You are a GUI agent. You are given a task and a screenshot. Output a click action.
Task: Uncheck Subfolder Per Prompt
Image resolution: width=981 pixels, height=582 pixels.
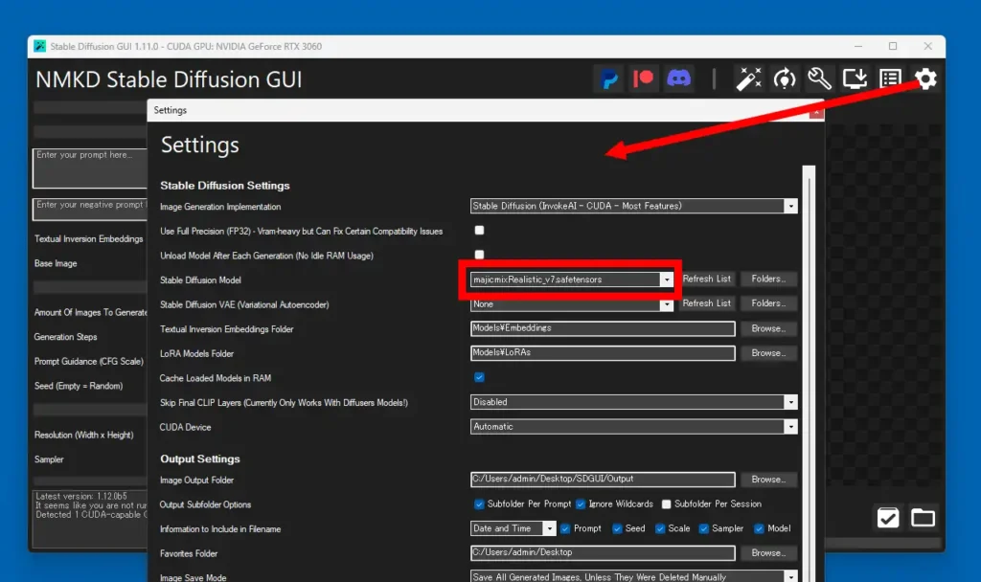tap(479, 504)
